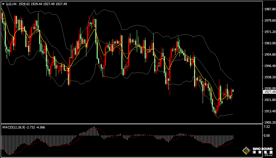The image size is (276, 158).
Task: Click the divider between chart and MACD panel
Action: coord(130,124)
